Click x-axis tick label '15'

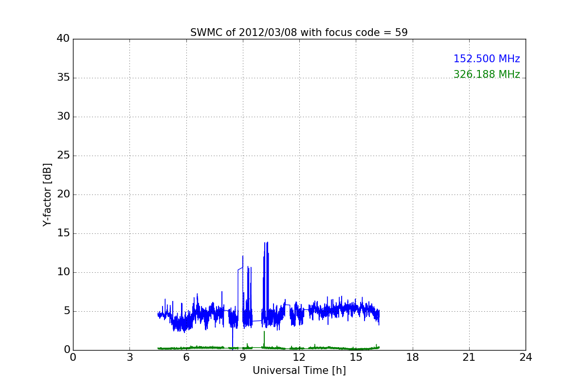point(356,357)
